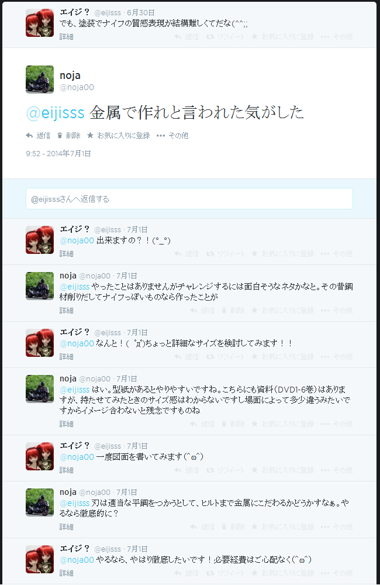Open @noja00 mention in 出来ますの reply
The image size is (380, 585).
[77, 240]
